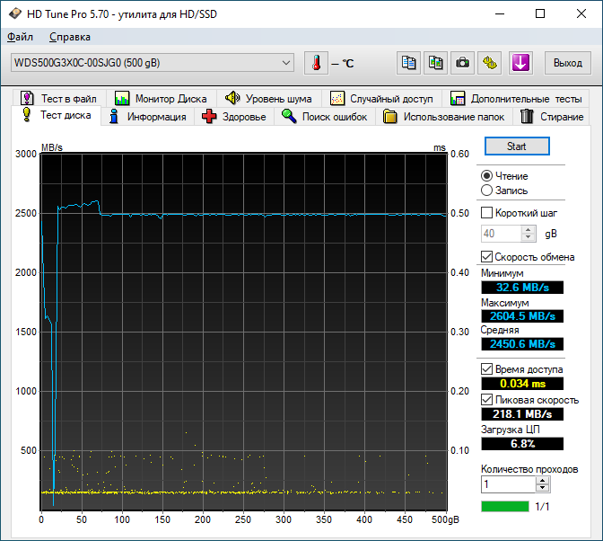
Task: Decrease the short stroke gB value spinner
Action: (x=529, y=238)
